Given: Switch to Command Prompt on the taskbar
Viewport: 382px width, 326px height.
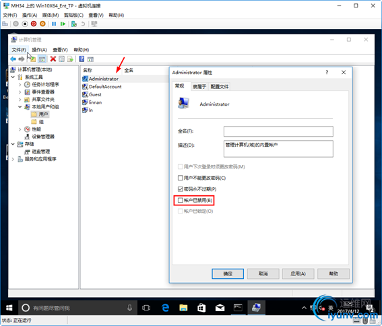Looking at the screenshot, I should [238, 308].
